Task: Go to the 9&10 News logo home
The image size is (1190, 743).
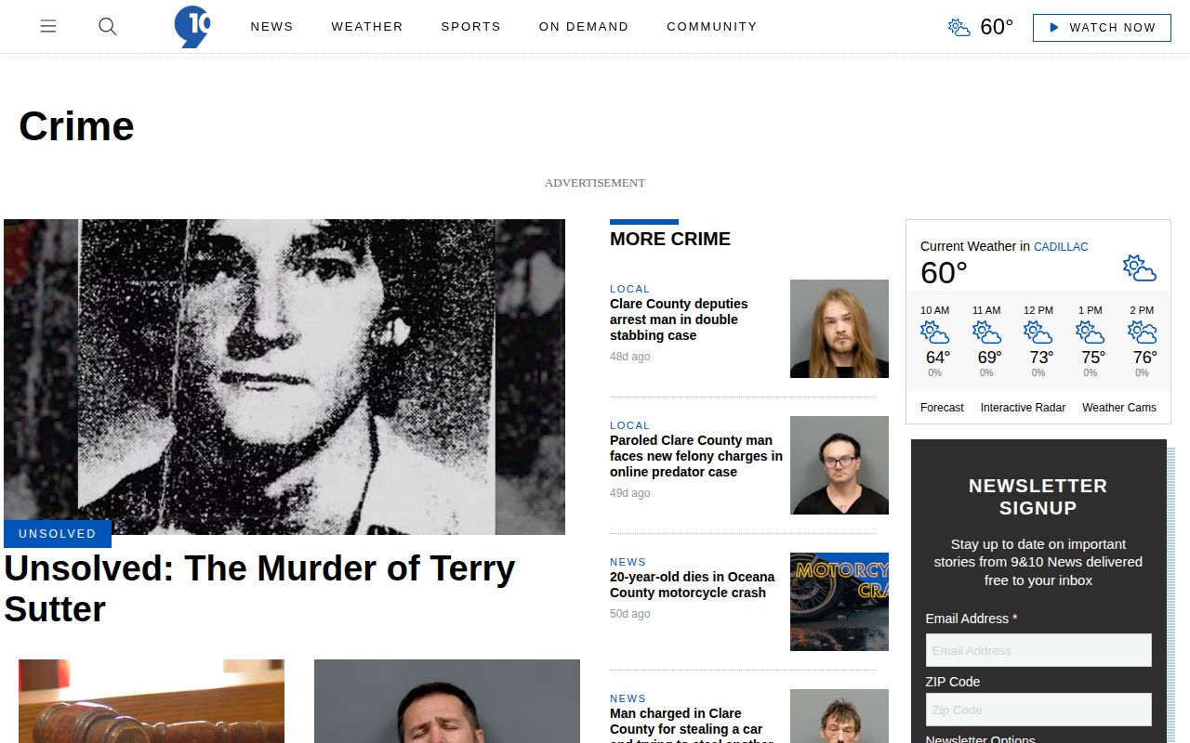Action: tap(192, 27)
